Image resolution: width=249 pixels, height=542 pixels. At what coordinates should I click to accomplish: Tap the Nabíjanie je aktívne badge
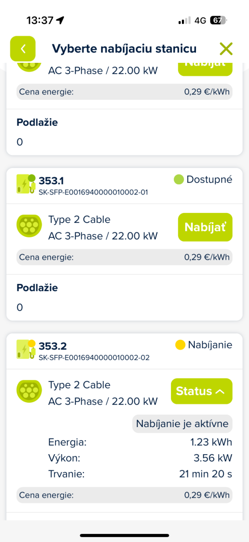182,424
